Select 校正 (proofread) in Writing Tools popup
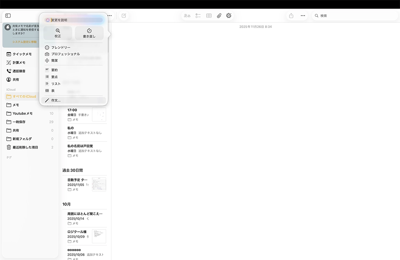The width and height of the screenshot is (400, 260). [58, 33]
